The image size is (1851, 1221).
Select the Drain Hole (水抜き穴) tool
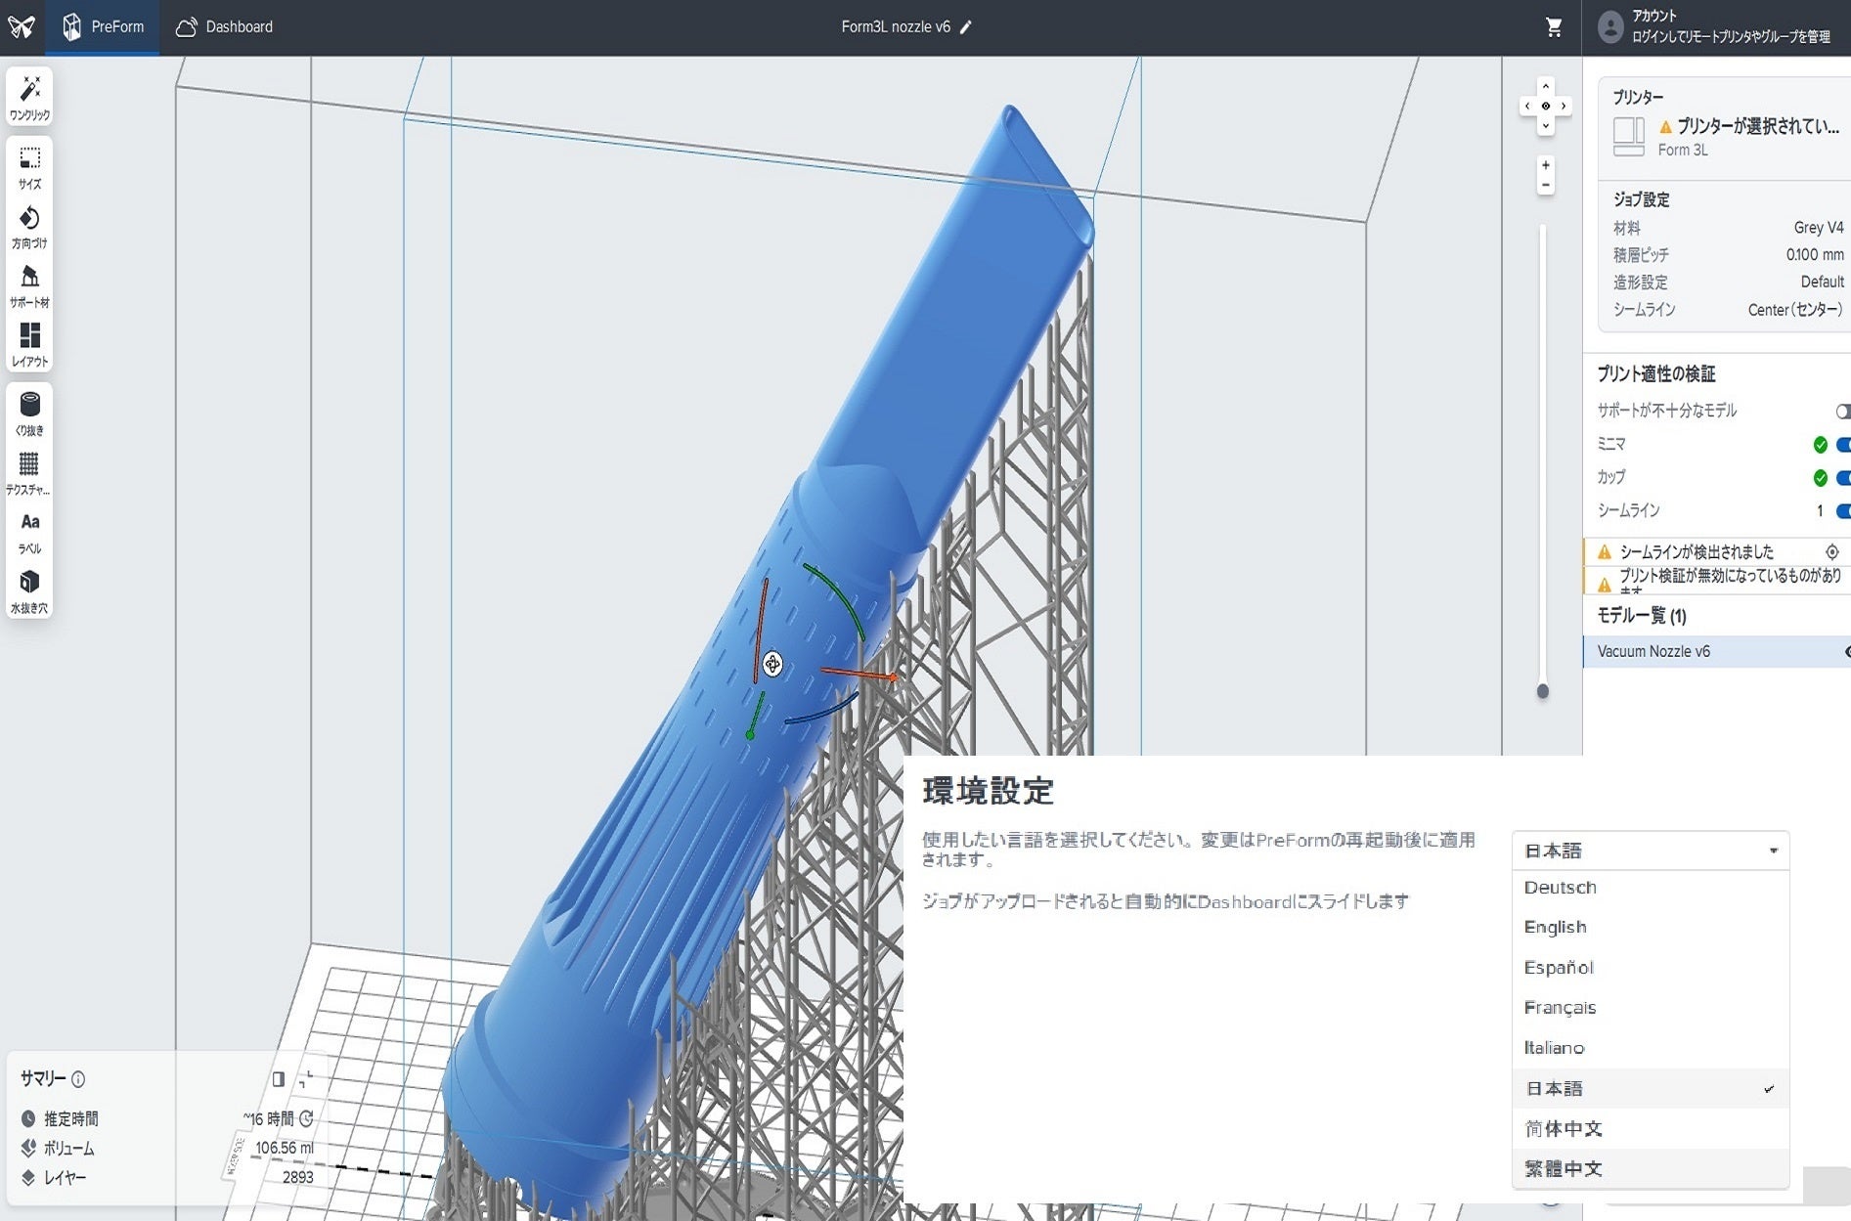[x=30, y=592]
